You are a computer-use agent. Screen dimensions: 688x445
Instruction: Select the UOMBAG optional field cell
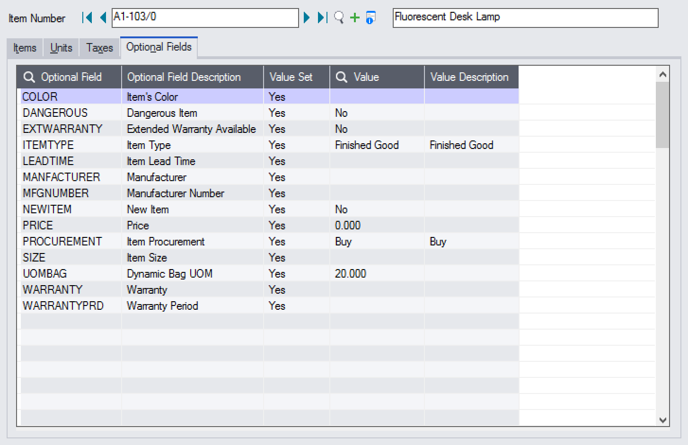71,273
